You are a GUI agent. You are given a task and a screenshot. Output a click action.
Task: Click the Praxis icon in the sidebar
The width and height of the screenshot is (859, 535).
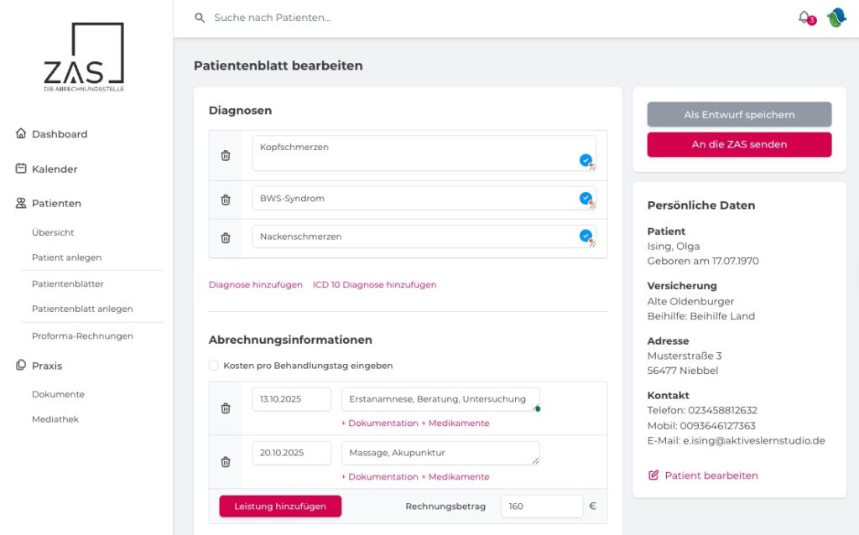(19, 365)
